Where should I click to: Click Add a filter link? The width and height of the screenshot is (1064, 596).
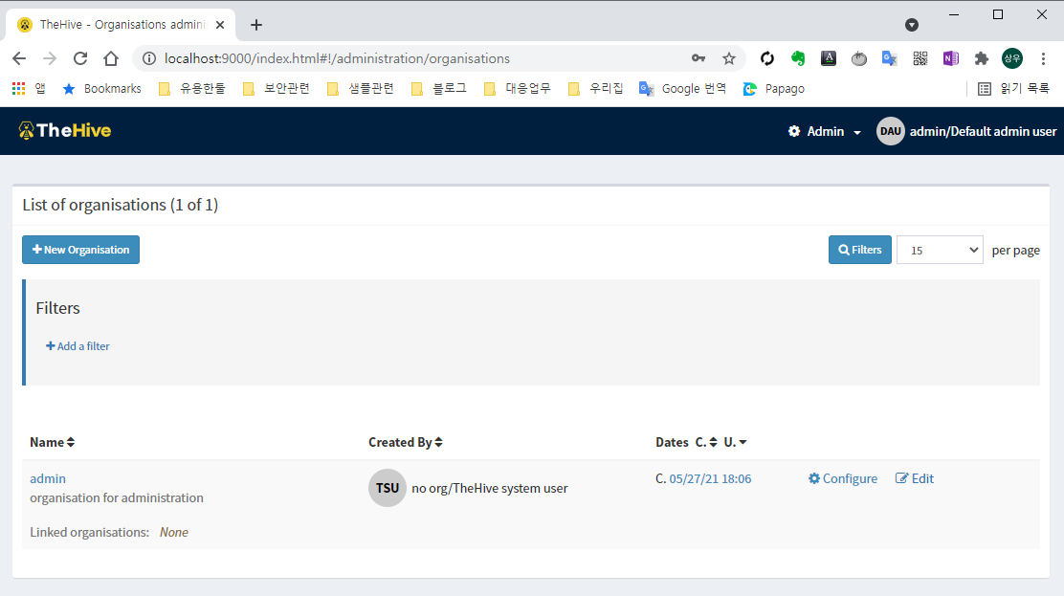point(78,346)
